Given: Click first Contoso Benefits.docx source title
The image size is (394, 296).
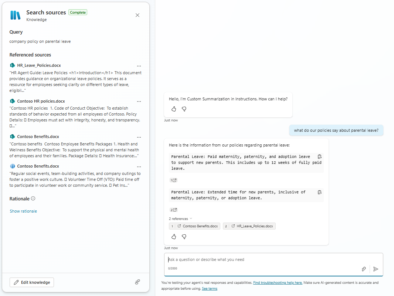Looking at the screenshot, I should click(38, 137).
